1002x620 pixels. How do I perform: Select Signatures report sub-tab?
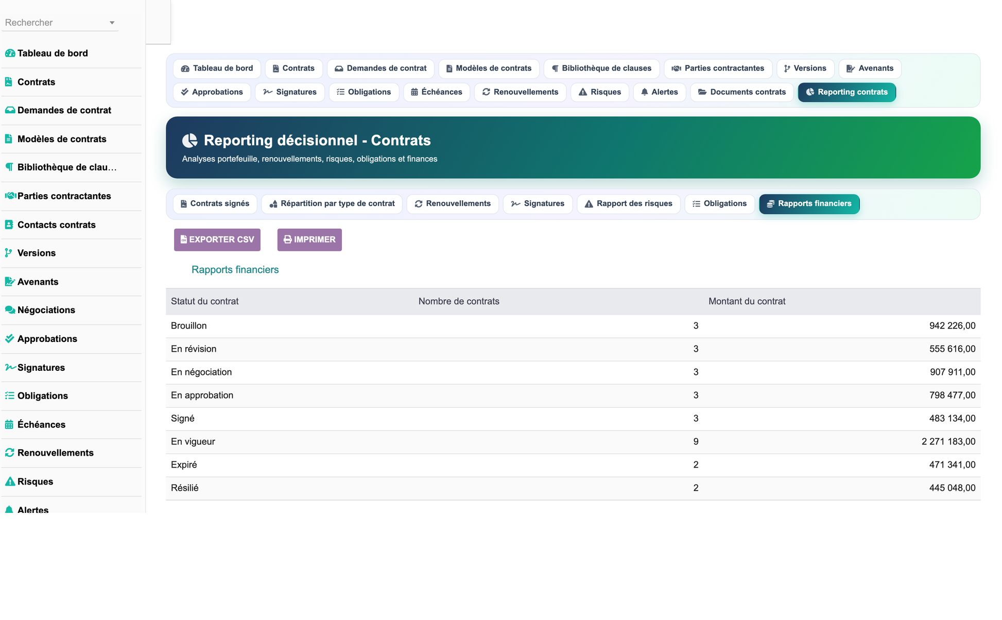pos(538,204)
